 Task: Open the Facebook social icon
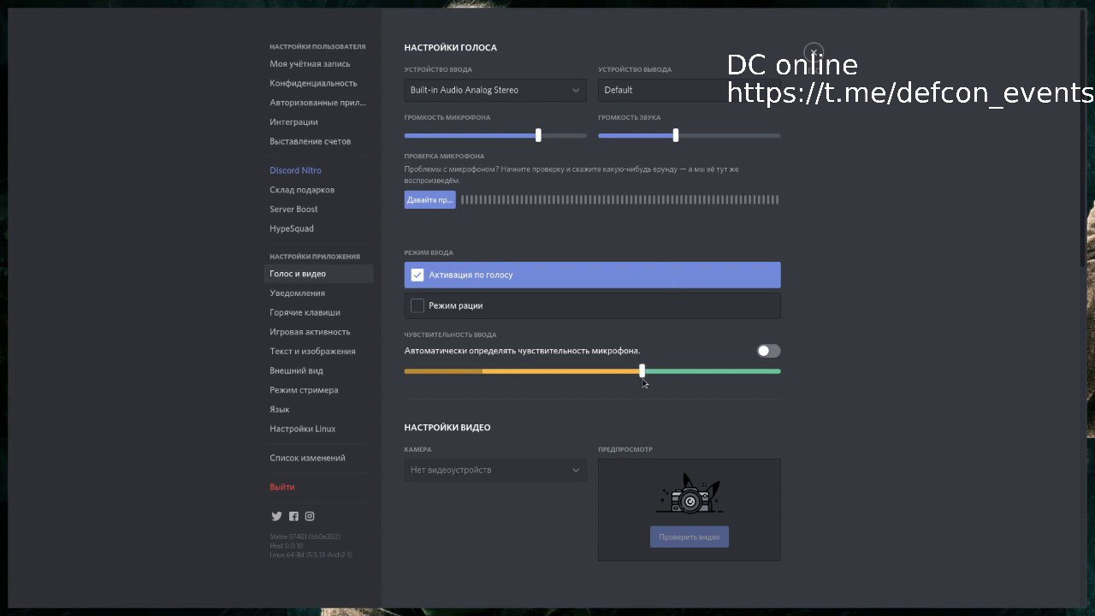293,516
